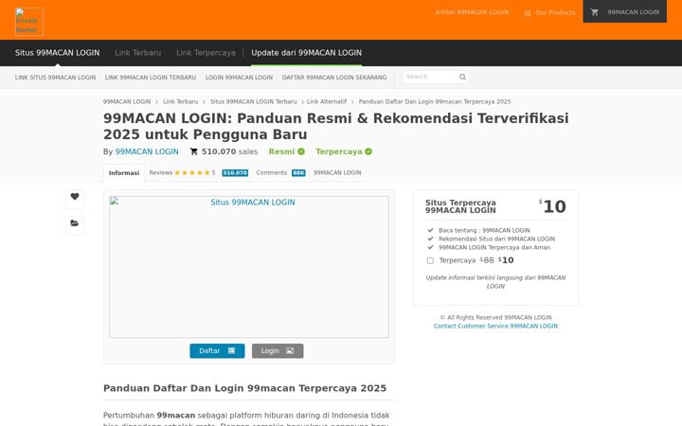Open LINK SITUS 99MACAN LOGIN submenu link
Image resolution: width=682 pixels, height=426 pixels.
point(55,78)
